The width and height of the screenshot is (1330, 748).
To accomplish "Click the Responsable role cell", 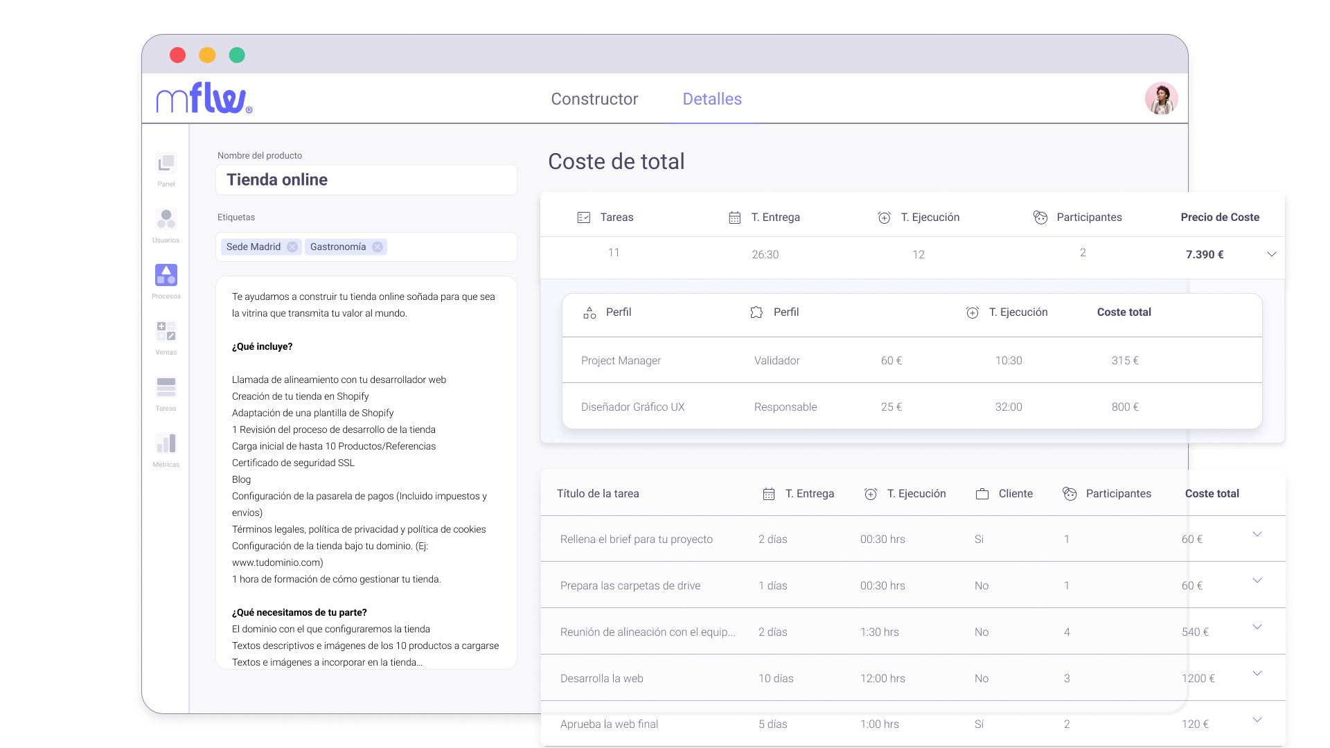I will coord(785,407).
